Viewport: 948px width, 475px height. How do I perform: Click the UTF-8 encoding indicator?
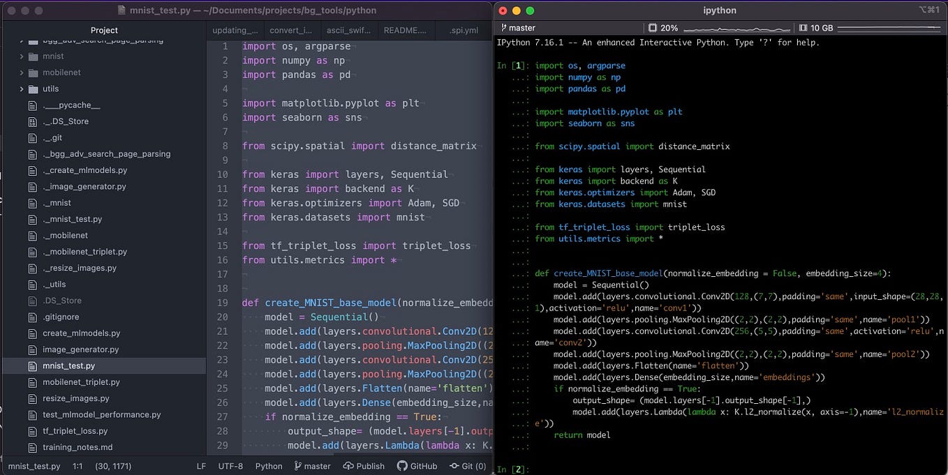coord(230,466)
